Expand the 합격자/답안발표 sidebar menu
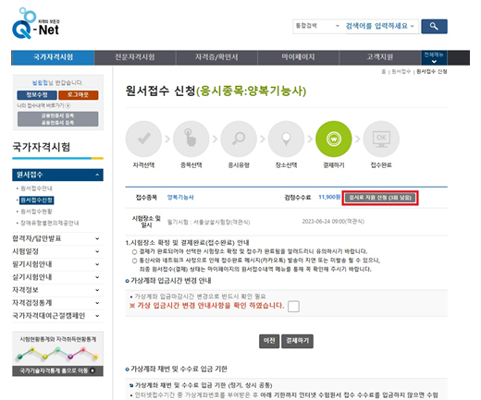 [57, 238]
